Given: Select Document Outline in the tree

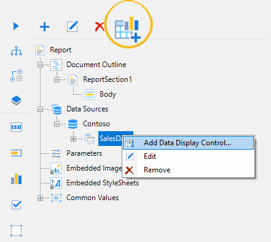Looking at the screenshot, I should coord(96,65).
